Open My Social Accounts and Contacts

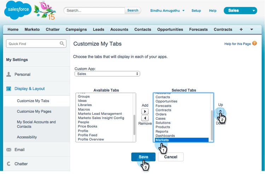coord(36,124)
